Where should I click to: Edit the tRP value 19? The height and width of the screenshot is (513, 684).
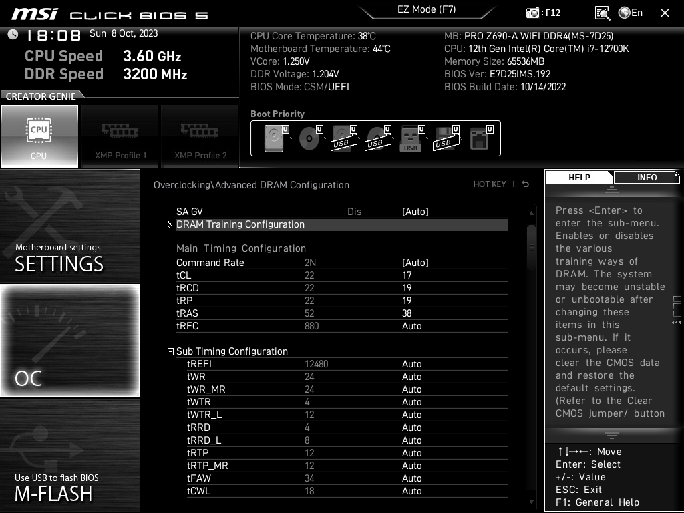point(407,301)
